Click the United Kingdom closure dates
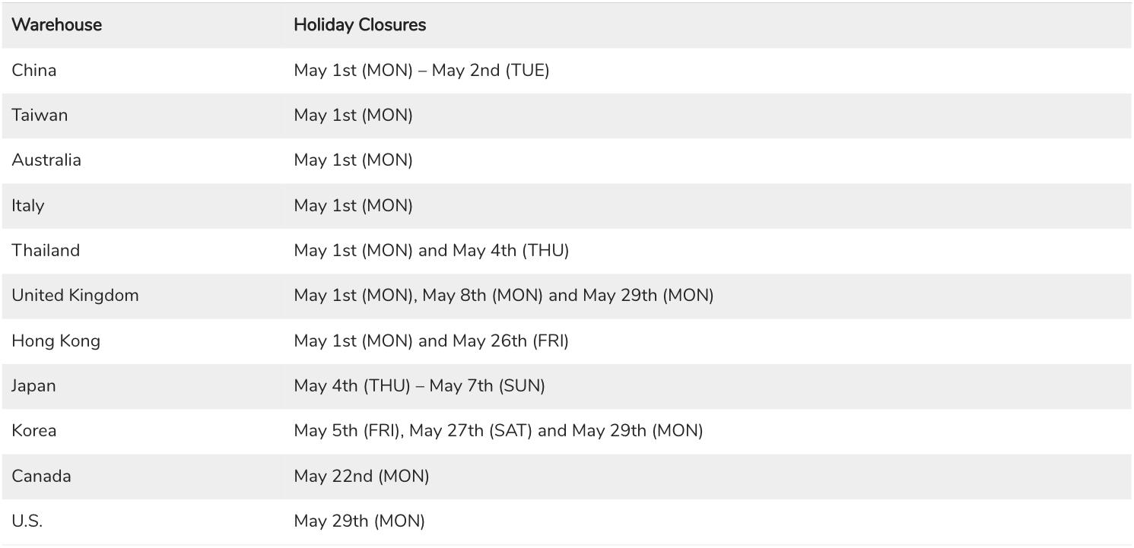Image resolution: width=1134 pixels, height=548 pixels. coord(503,296)
